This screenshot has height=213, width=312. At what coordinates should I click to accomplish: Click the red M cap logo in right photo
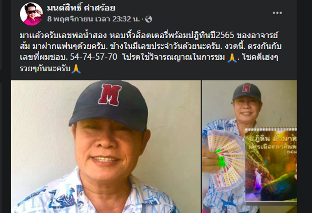click(x=246, y=88)
